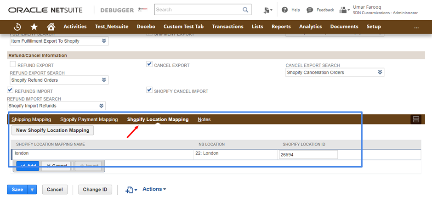This screenshot has width=432, height=203.
Task: Click New Shopify Location Mapping button
Action: coord(53,130)
